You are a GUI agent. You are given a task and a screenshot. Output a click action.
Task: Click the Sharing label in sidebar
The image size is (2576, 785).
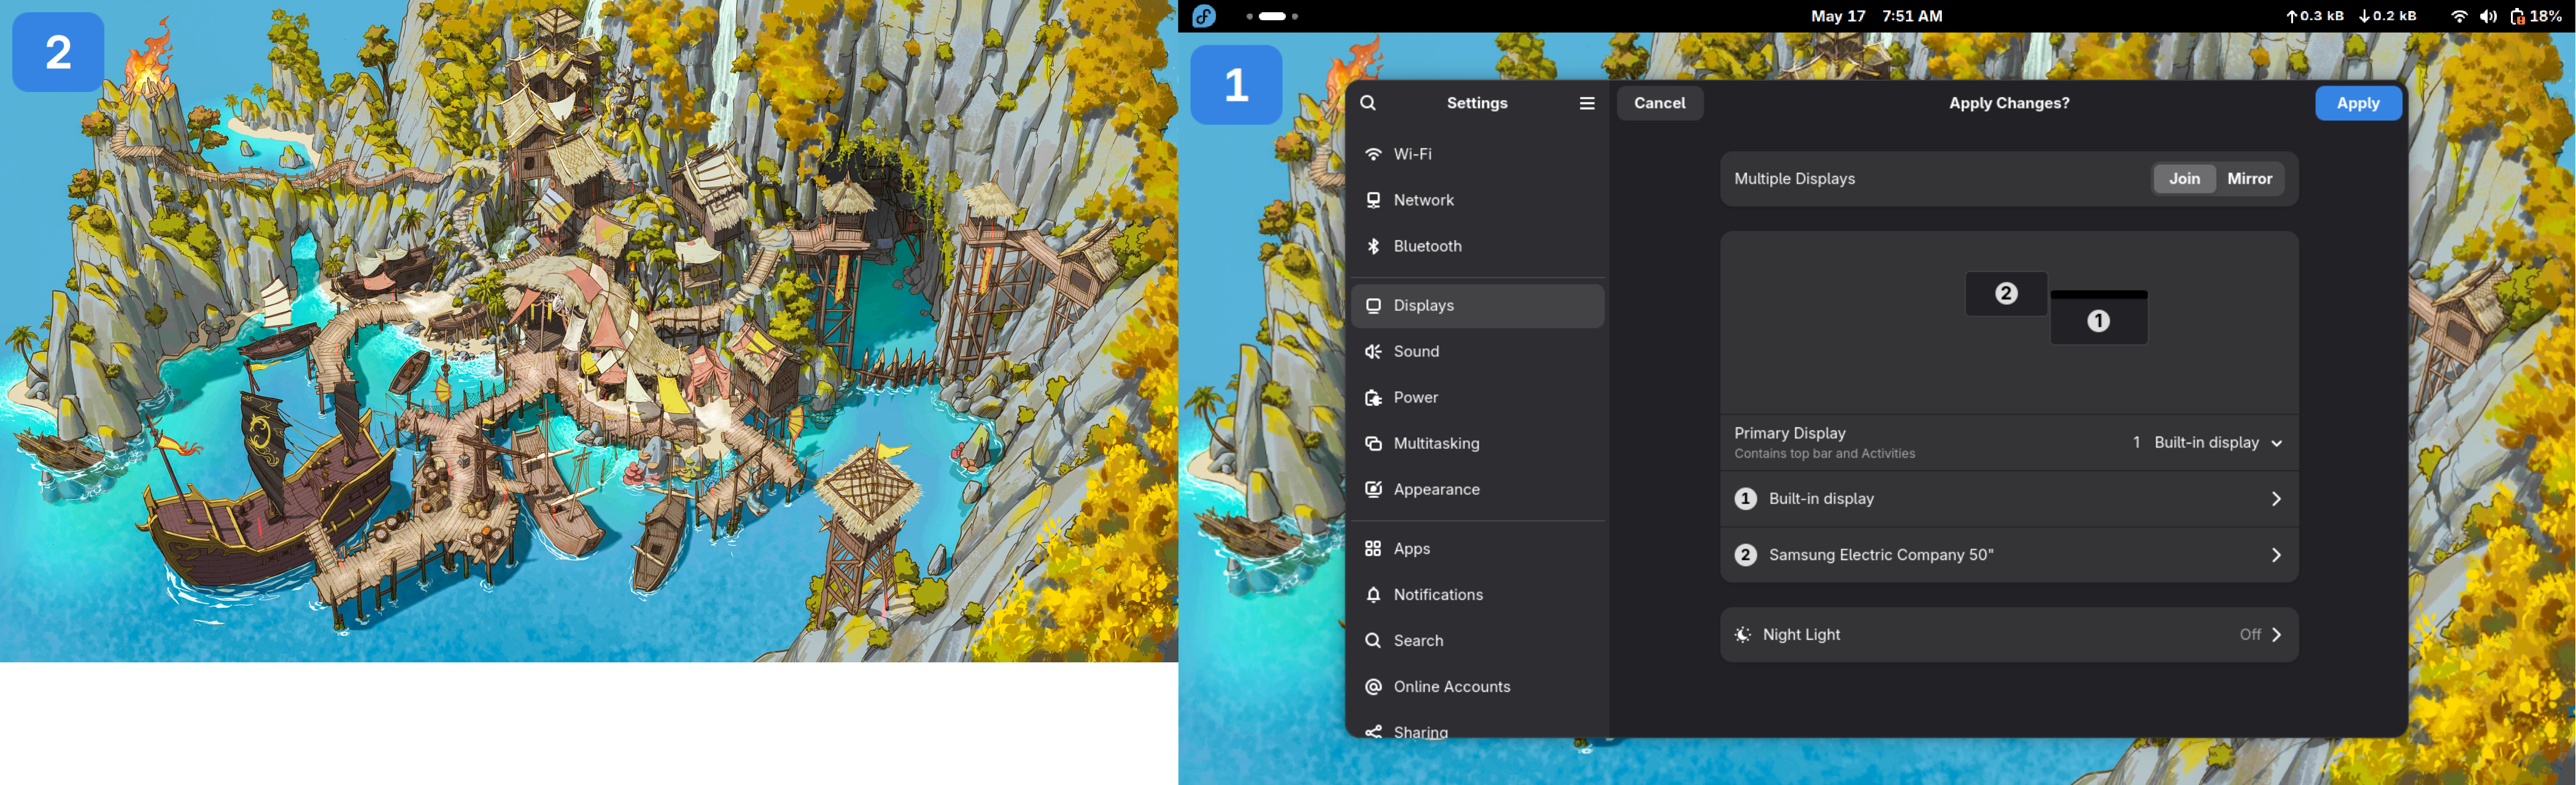(1420, 732)
